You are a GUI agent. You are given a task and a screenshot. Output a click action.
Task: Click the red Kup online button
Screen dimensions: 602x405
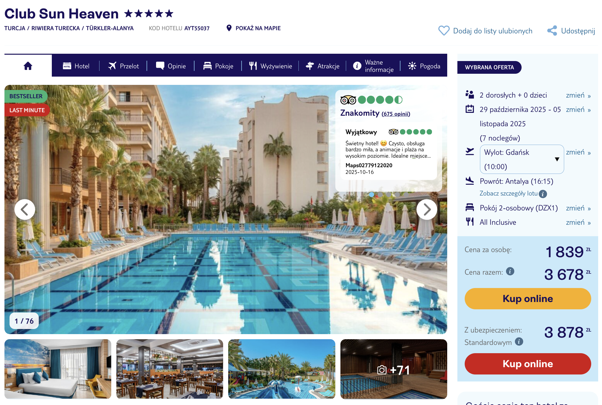[x=528, y=364]
